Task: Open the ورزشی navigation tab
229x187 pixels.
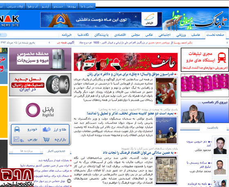Action: pos(181,35)
